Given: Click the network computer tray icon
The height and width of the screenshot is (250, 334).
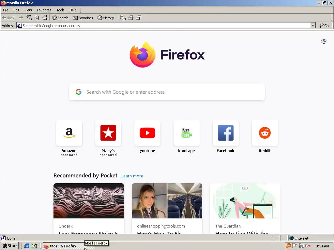Looking at the screenshot, I should [301, 246].
